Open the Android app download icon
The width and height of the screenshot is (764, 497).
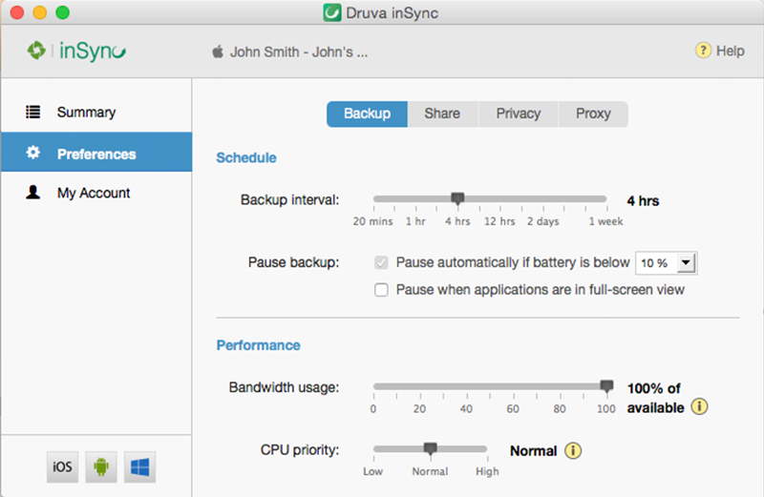click(101, 466)
